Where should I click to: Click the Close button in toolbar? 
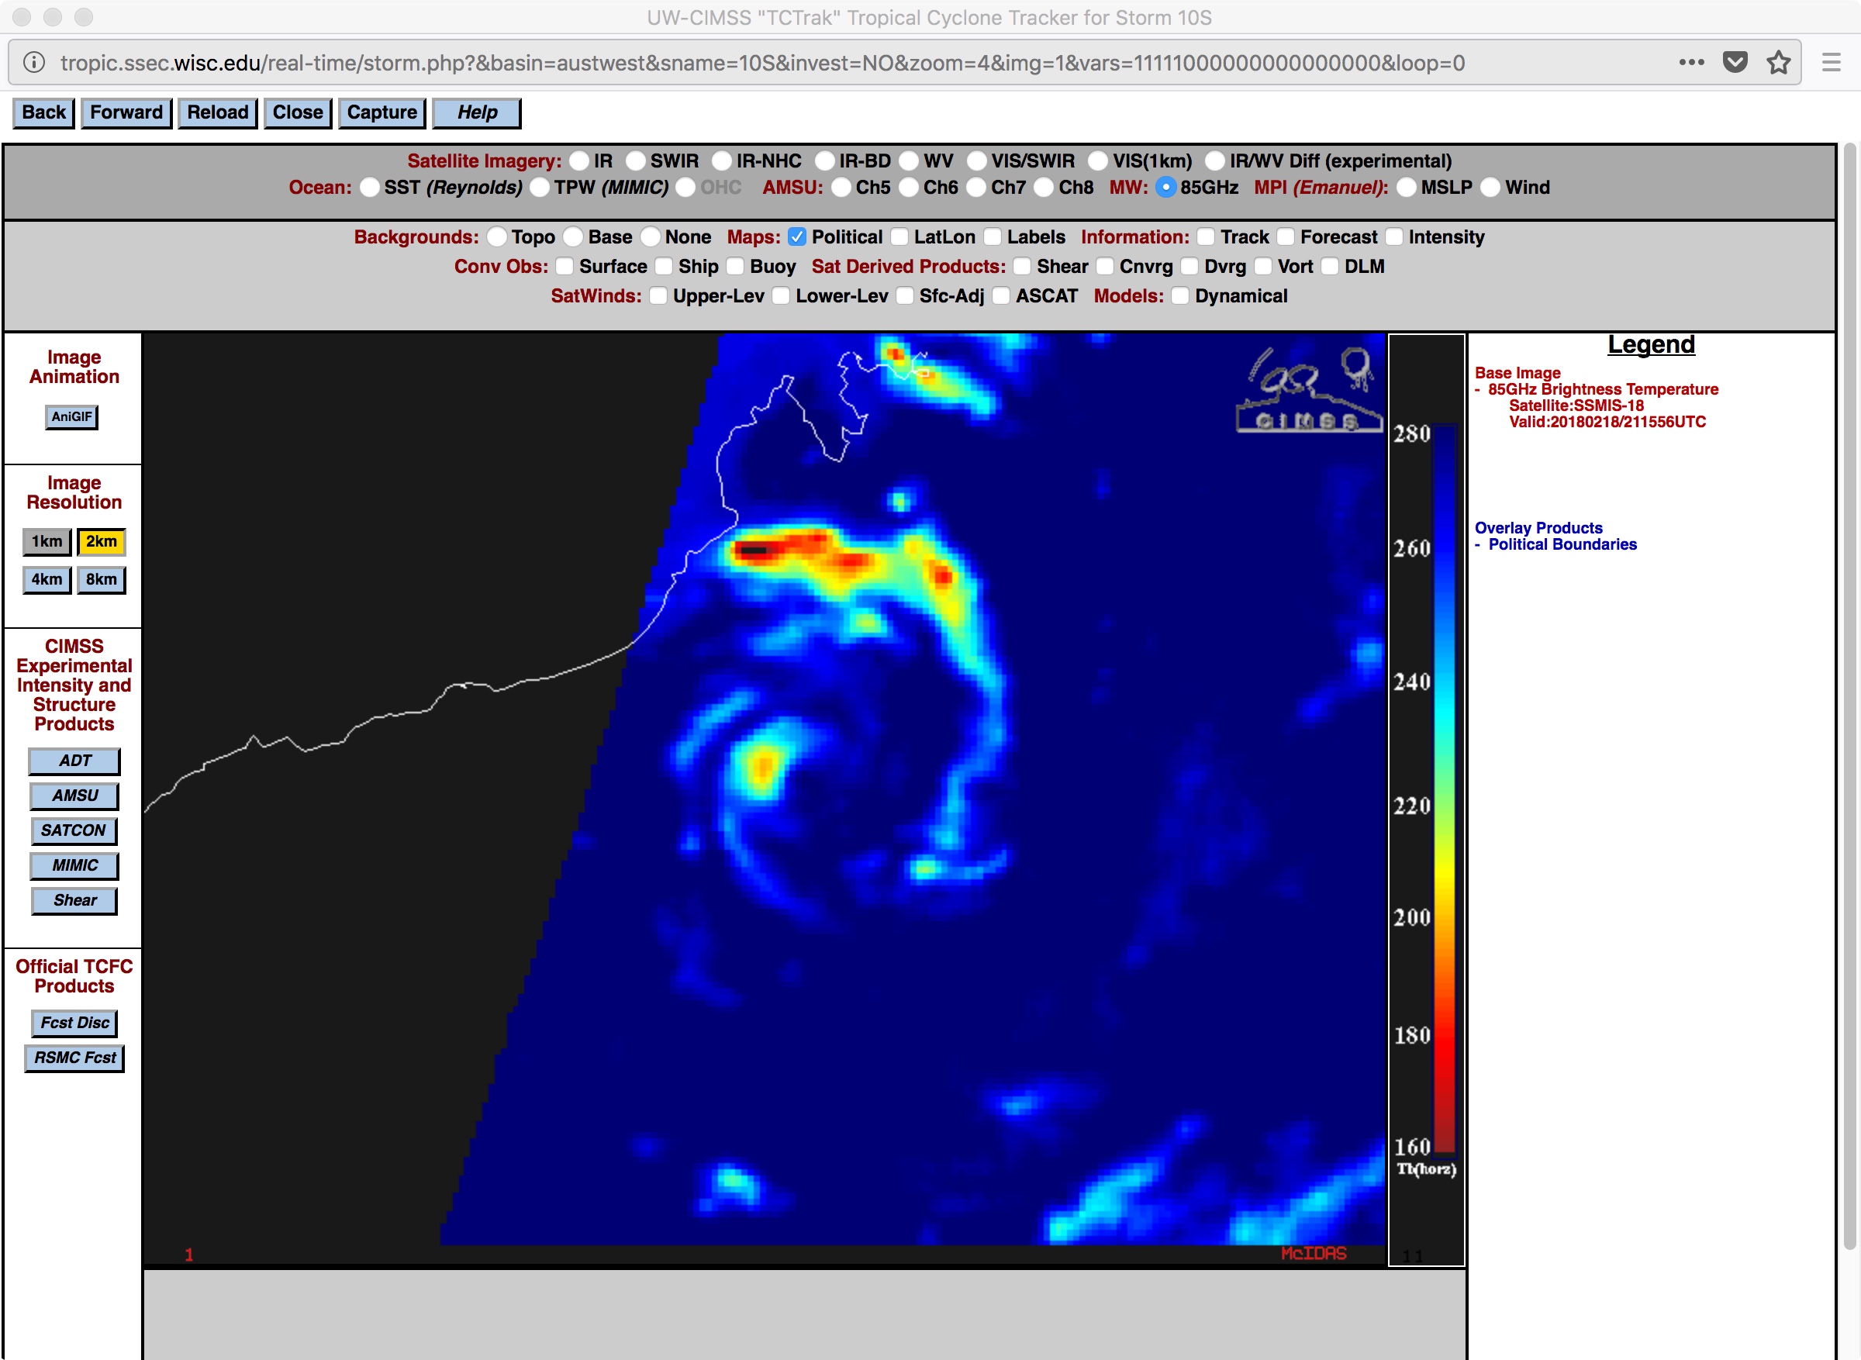click(297, 112)
